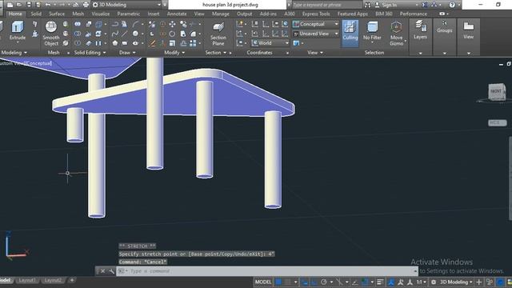
Task: Click the keyword search field
Action: click(x=326, y=5)
